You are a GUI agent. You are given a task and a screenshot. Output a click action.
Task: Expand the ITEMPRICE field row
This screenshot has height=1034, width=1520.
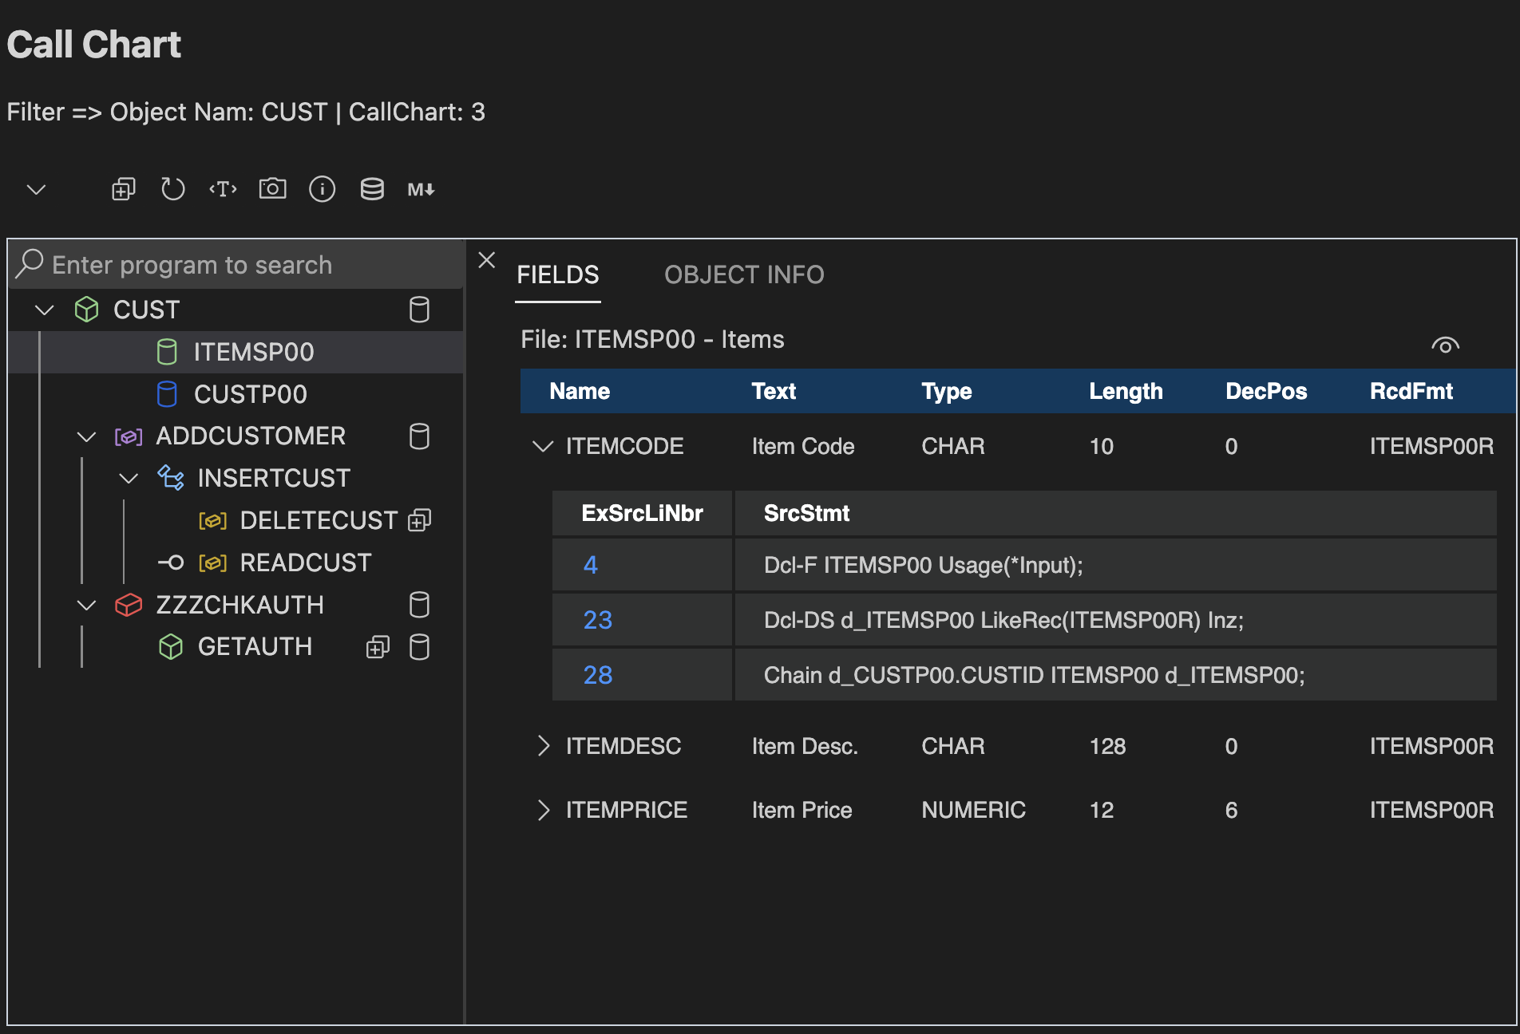(x=543, y=810)
